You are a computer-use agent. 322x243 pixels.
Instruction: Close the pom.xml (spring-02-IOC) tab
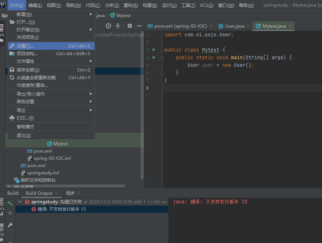211,26
